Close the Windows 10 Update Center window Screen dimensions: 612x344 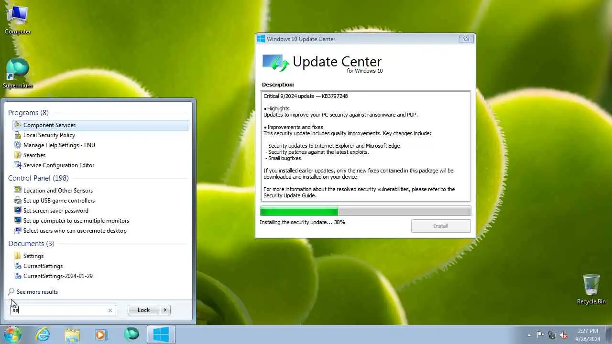point(466,39)
